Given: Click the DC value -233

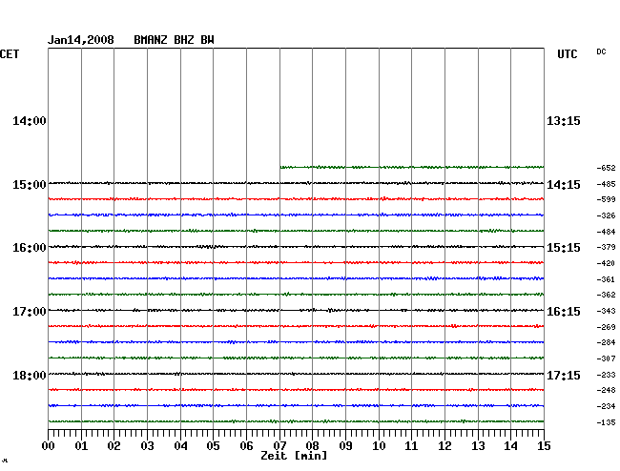Looking at the screenshot, I should click(606, 375).
